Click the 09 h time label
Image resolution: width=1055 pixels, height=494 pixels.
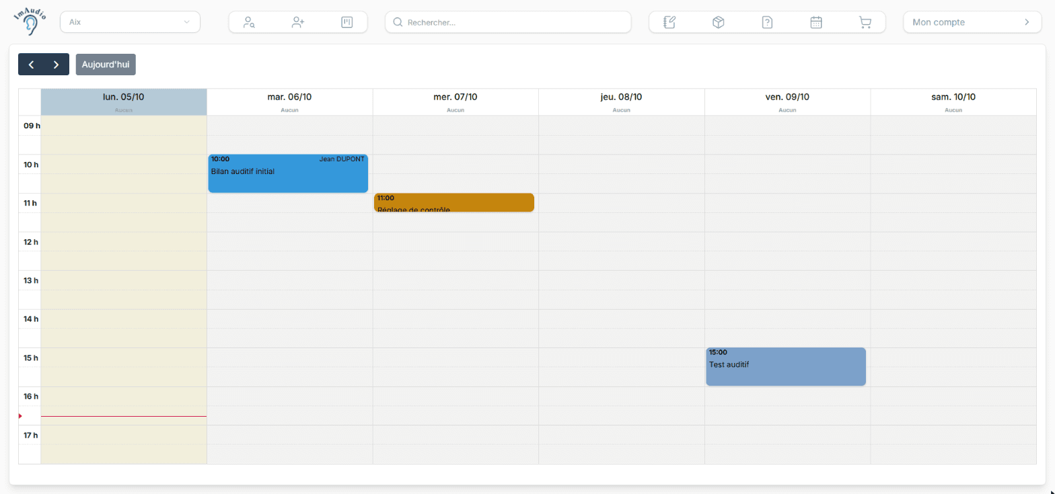pyautogui.click(x=32, y=126)
